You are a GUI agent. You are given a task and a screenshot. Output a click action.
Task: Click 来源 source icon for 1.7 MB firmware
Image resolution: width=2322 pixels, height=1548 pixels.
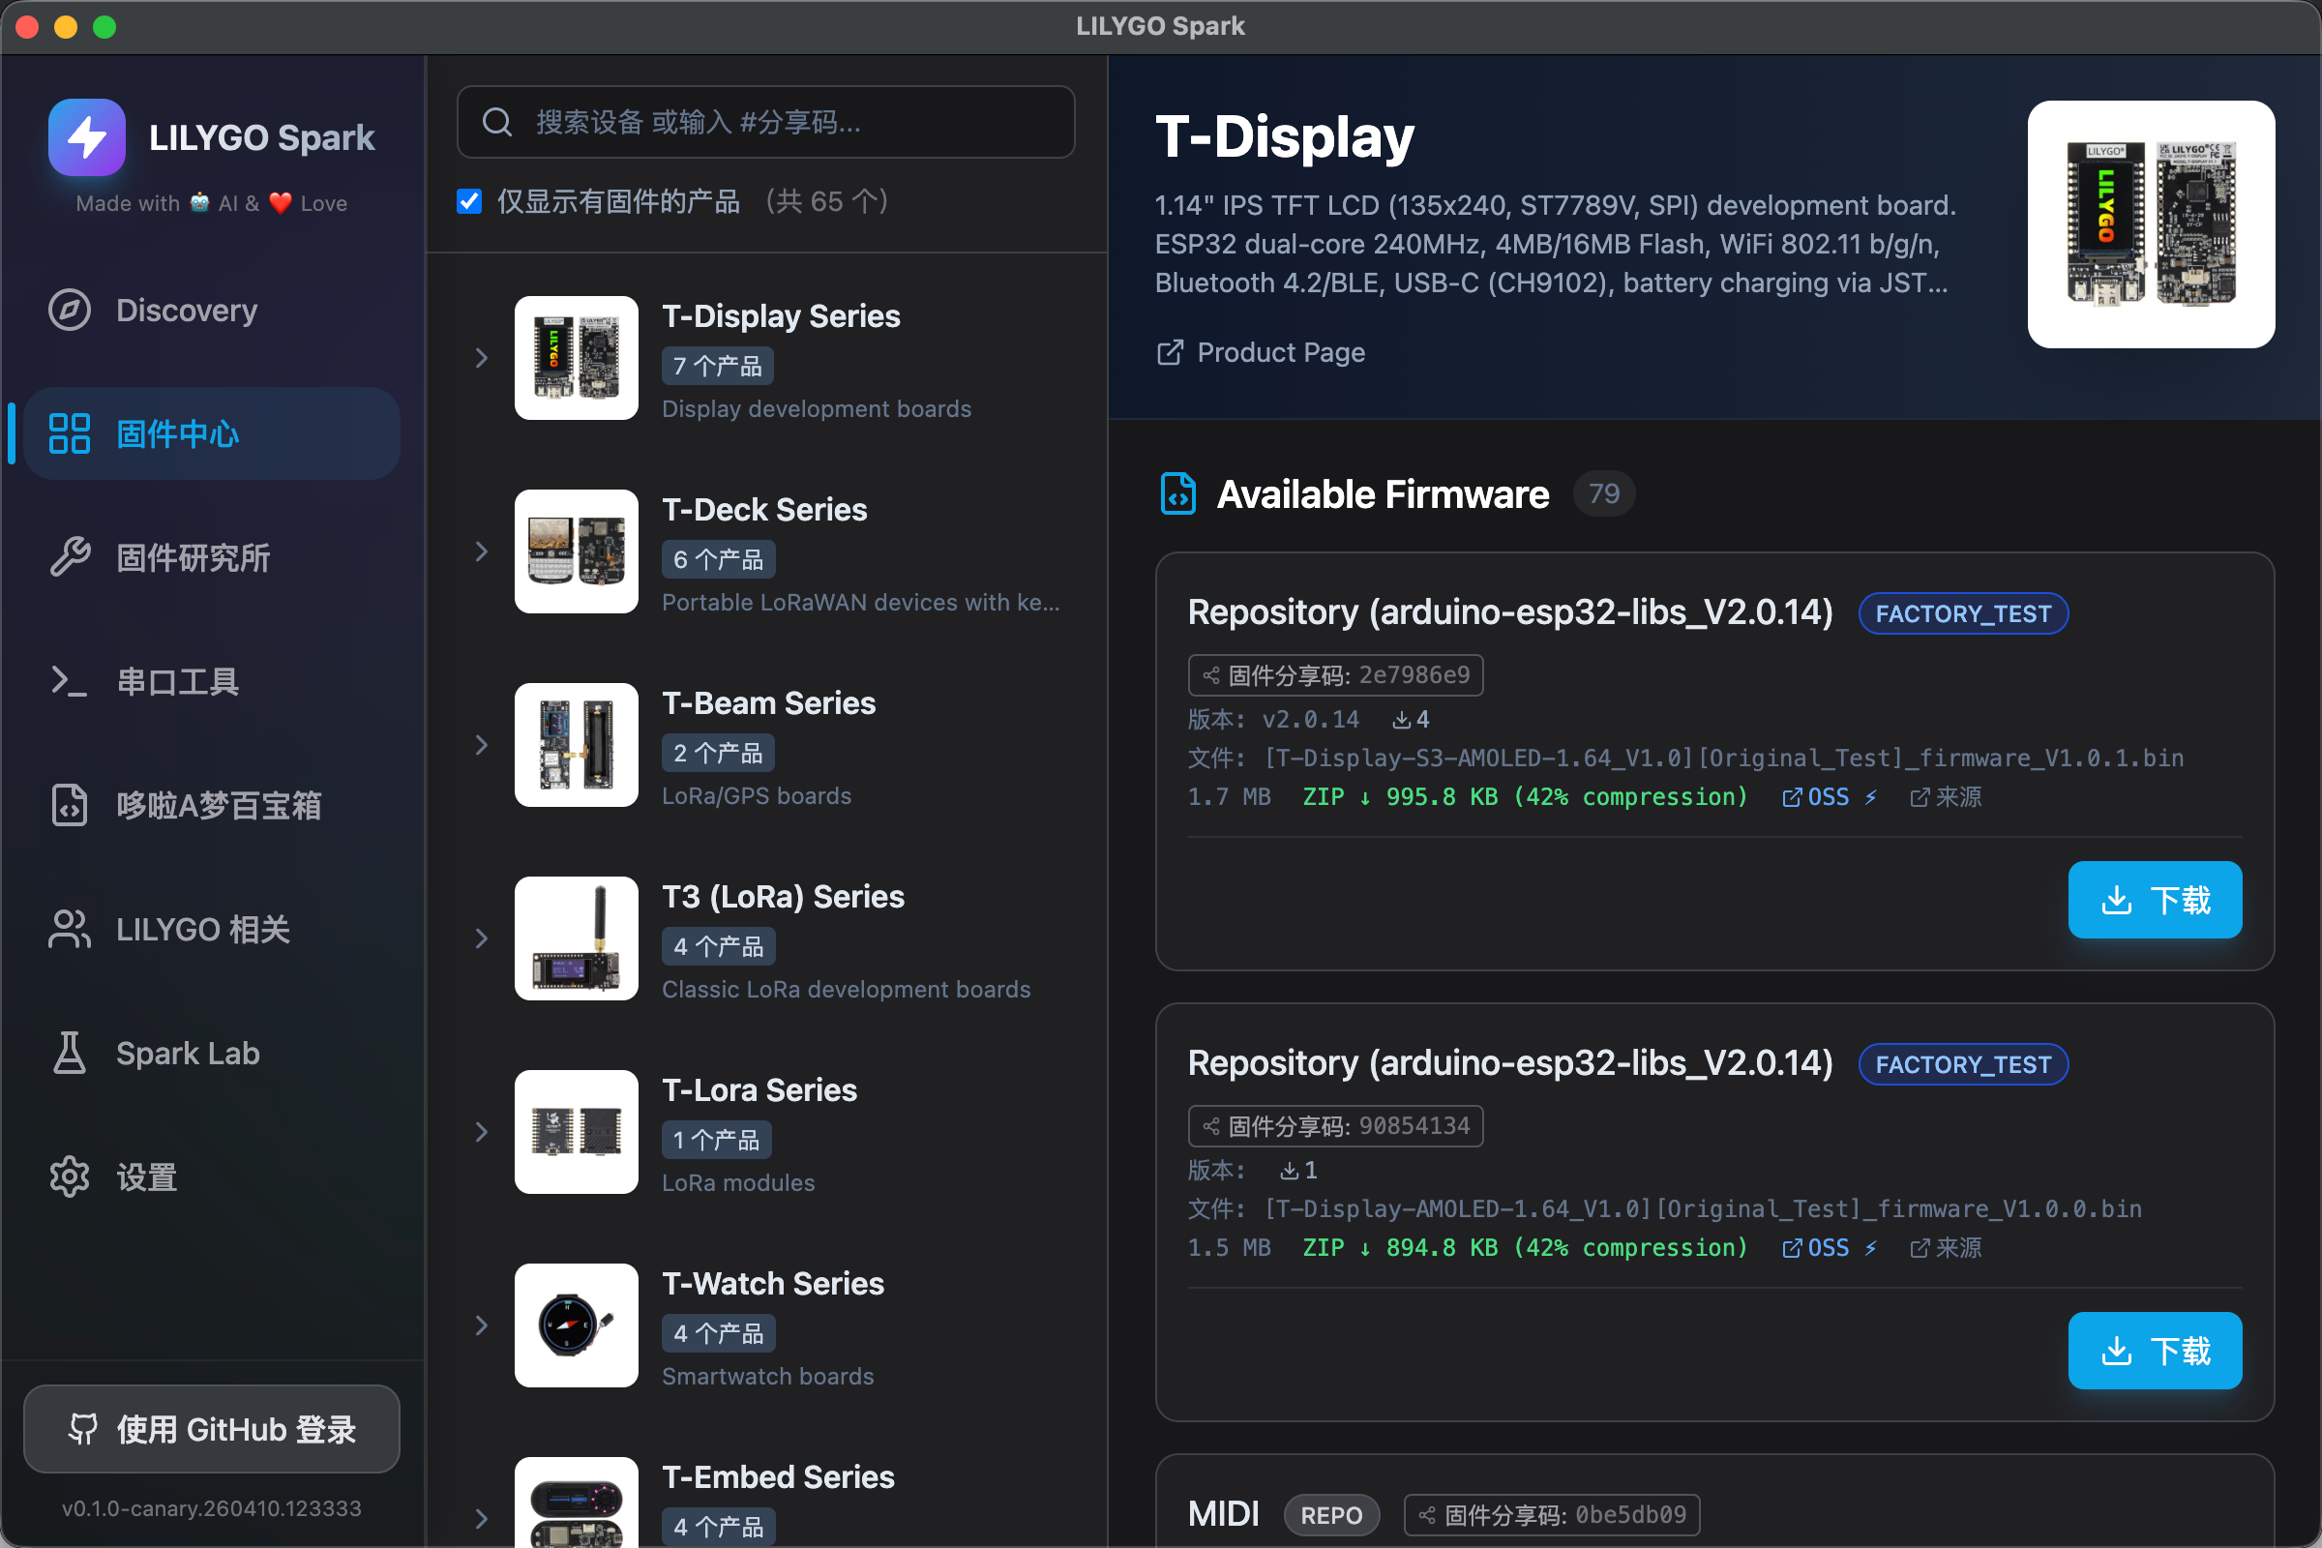1920,797
